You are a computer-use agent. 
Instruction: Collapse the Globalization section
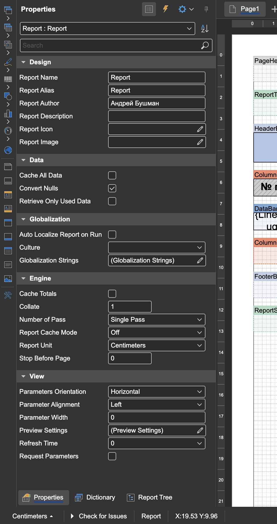[23, 219]
